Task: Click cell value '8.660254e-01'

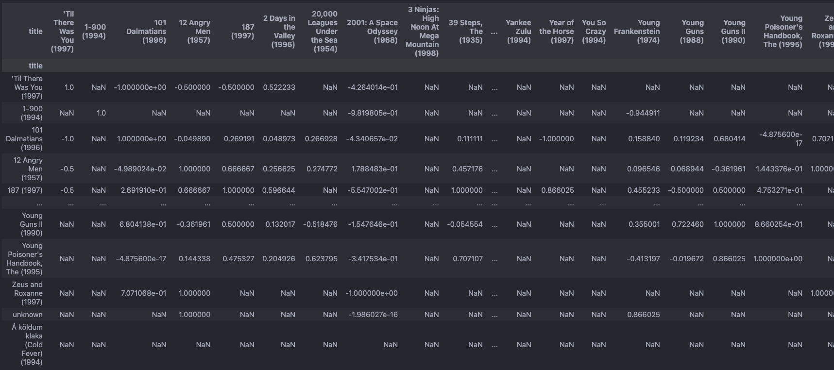Action: [x=779, y=224]
